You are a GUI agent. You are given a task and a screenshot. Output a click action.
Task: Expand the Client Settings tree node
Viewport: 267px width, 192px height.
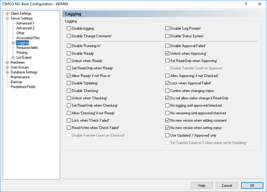tap(7, 13)
